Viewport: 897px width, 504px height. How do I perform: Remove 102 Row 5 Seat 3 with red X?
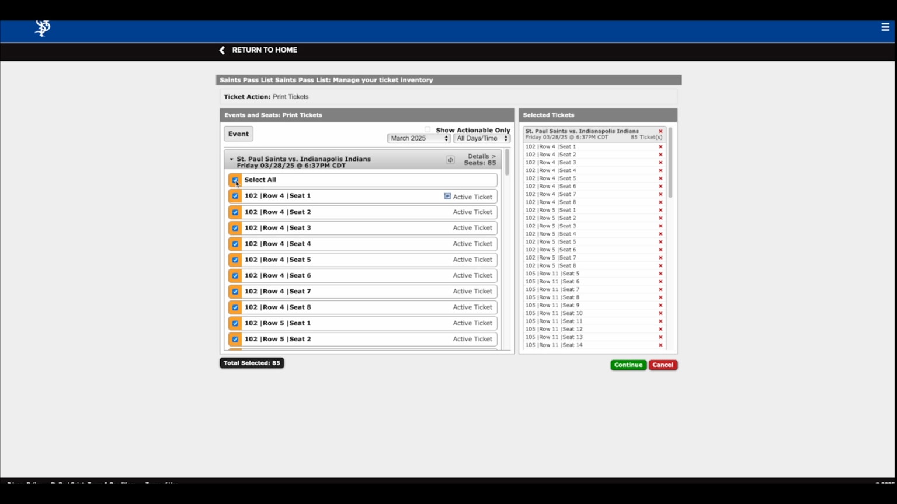660,226
